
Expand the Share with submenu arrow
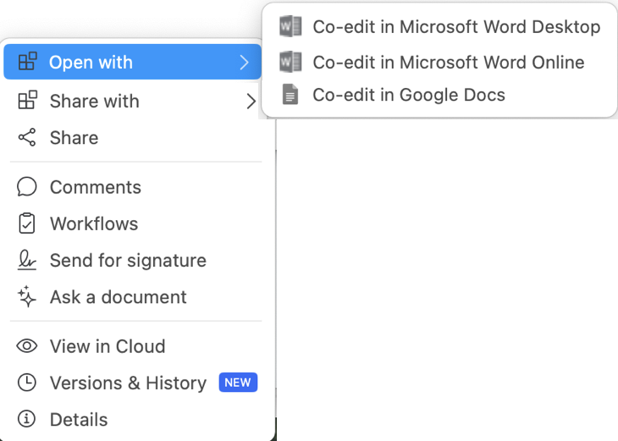(x=251, y=101)
